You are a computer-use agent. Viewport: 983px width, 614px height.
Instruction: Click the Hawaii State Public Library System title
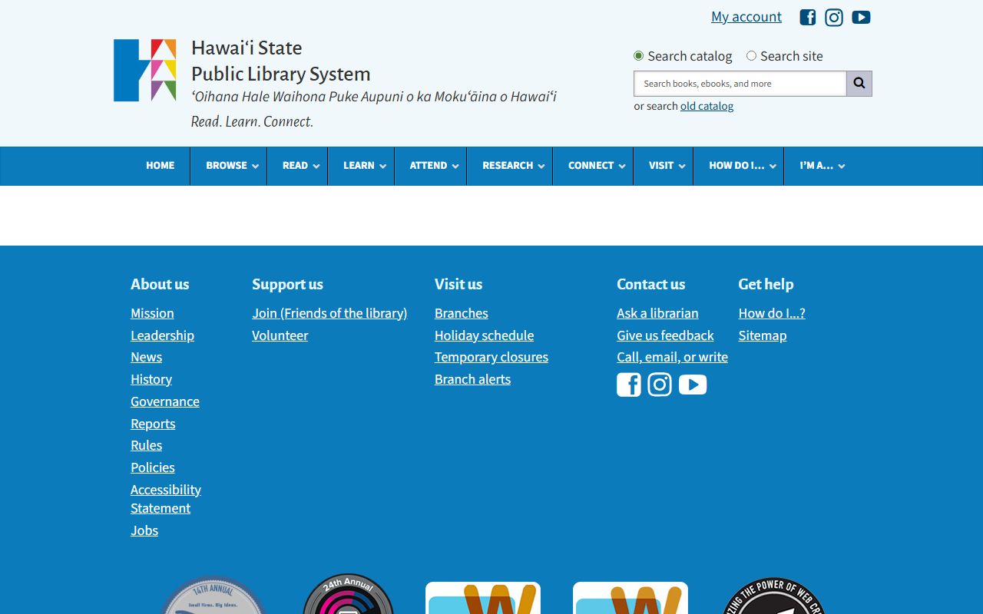click(x=280, y=61)
